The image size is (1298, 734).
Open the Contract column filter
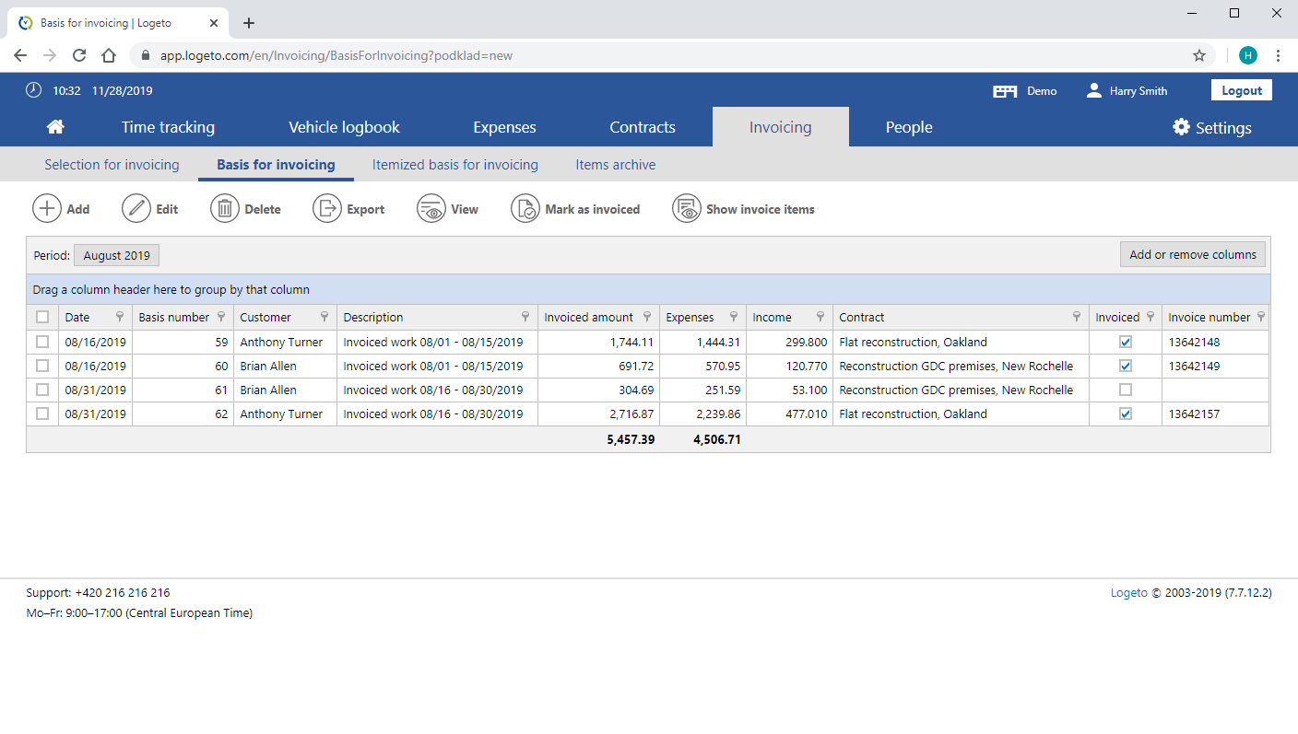(1077, 317)
